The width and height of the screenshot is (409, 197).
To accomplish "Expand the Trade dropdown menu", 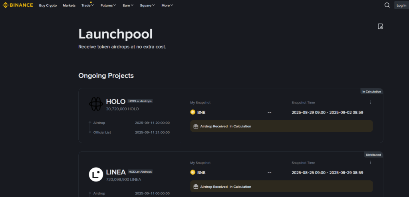I will (x=87, y=6).
